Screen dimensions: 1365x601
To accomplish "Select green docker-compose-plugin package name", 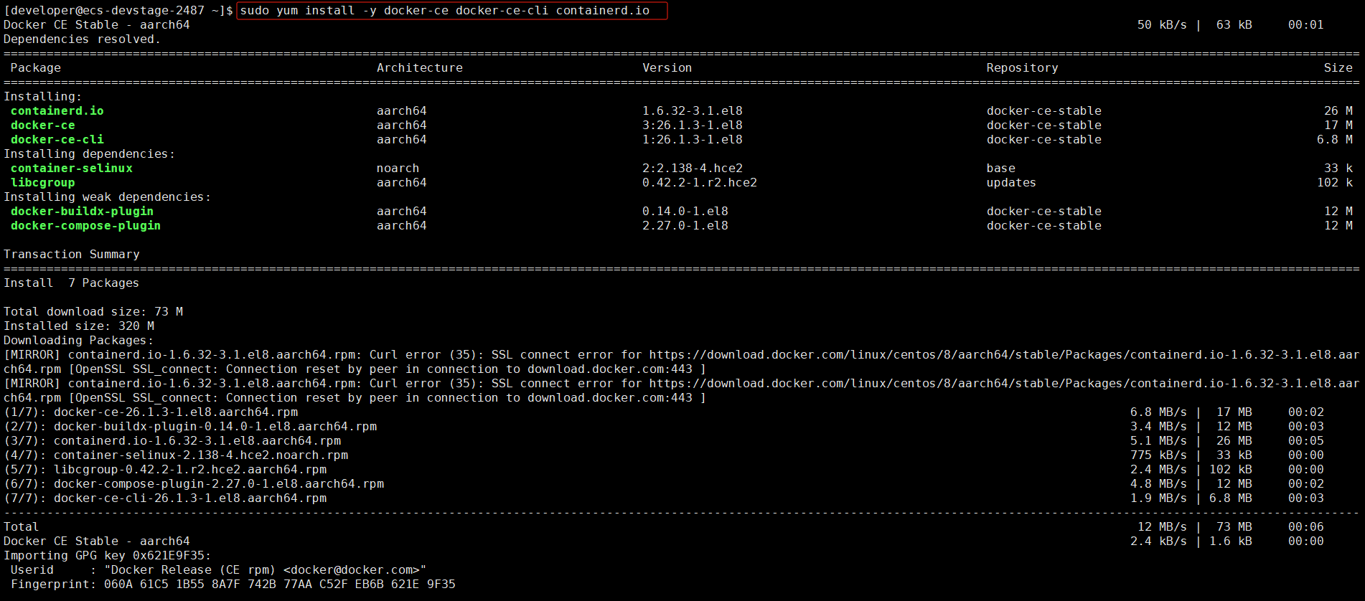I will click(x=86, y=226).
